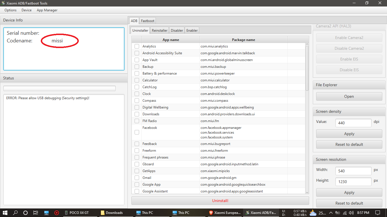Click the taskbar clock showing 8:57 PM
This screenshot has height=217, width=387.
tap(363, 213)
